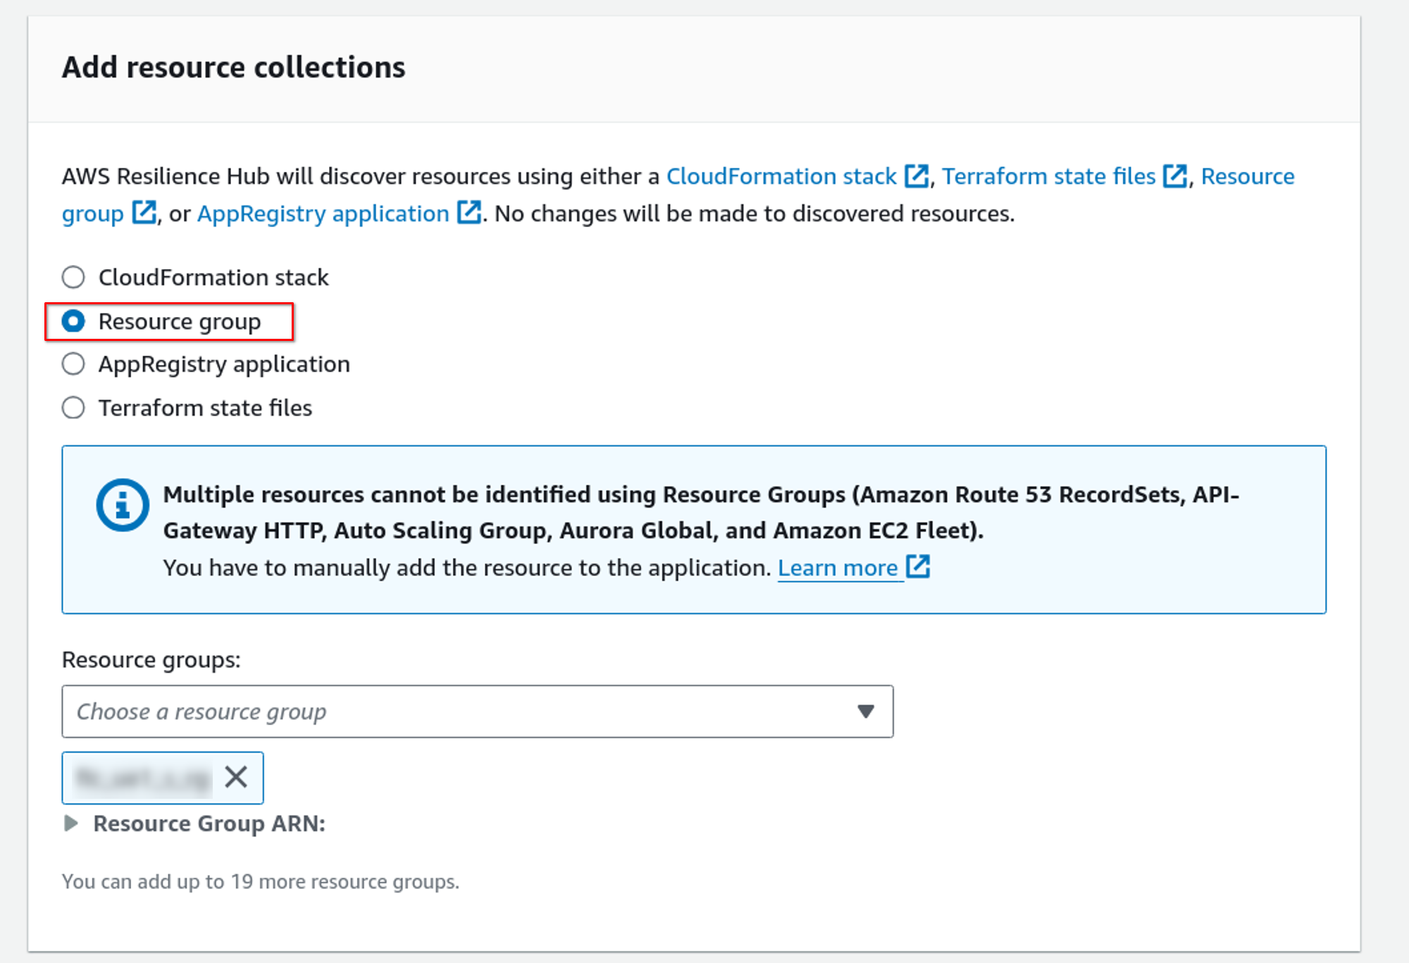Follow the AppRegistry application link

[x=323, y=213]
